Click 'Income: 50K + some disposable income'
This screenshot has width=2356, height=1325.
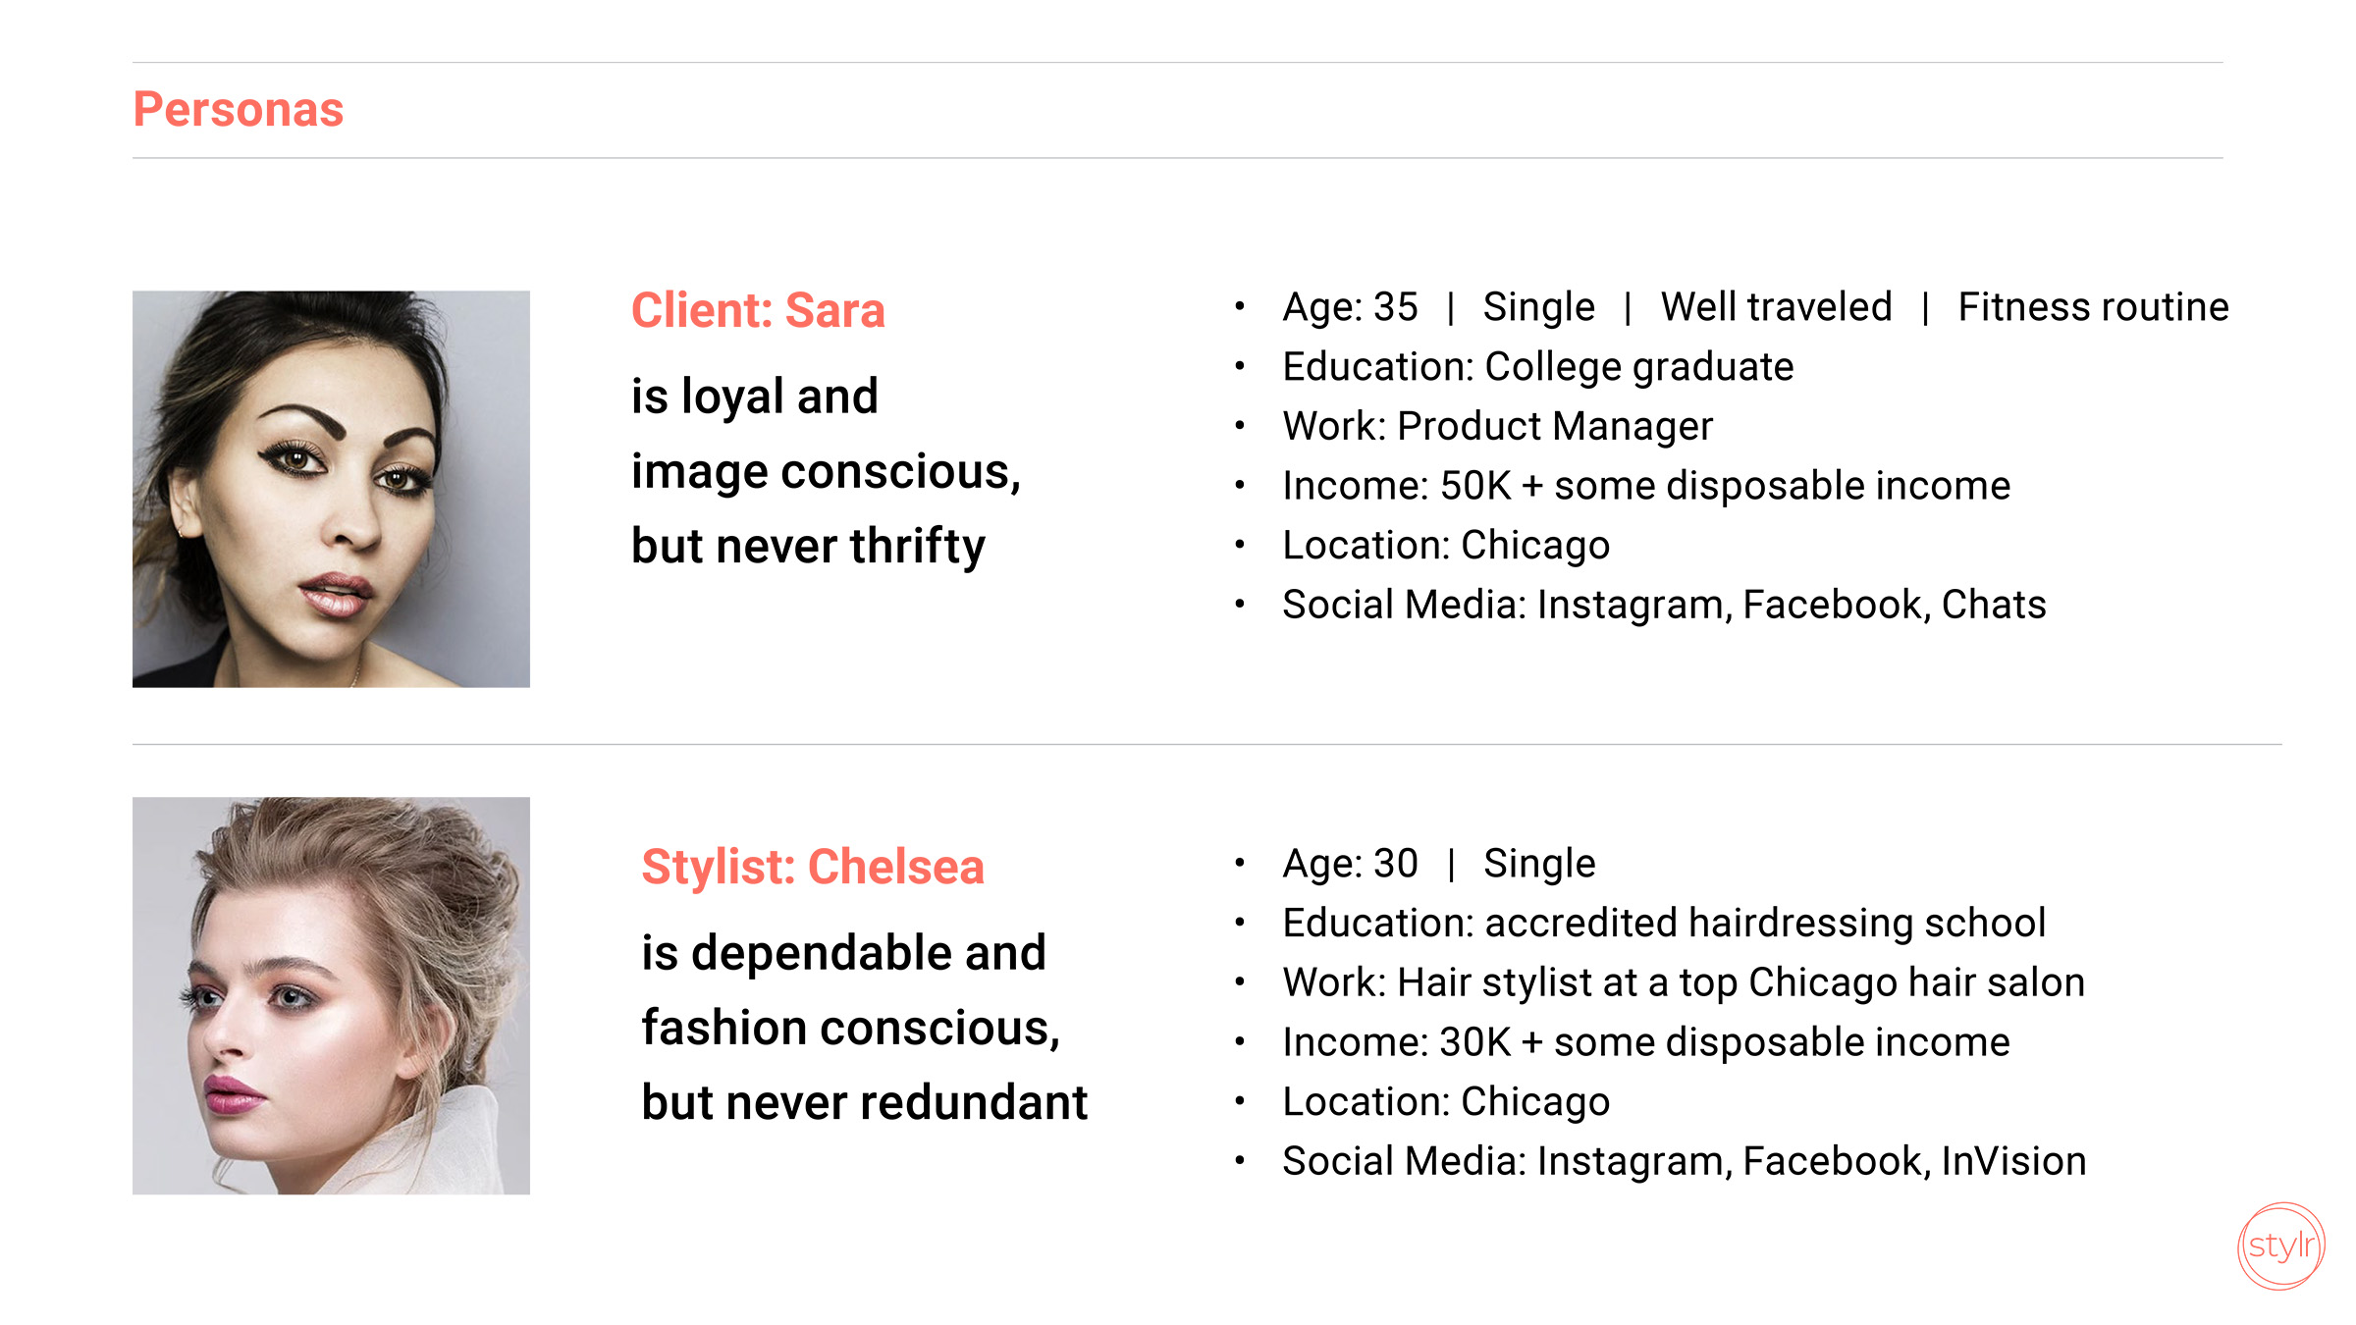click(1646, 486)
